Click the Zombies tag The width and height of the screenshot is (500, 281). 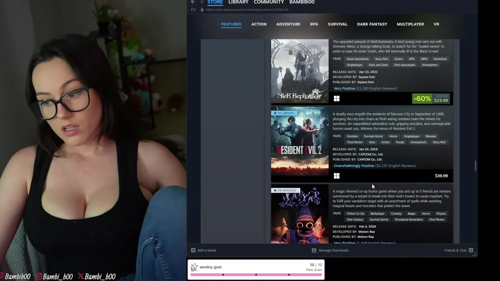[x=352, y=136]
